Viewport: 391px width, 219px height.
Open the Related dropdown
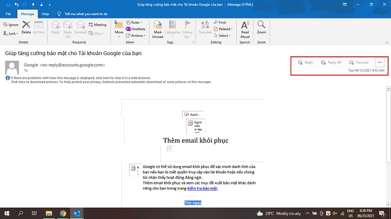tap(223, 29)
